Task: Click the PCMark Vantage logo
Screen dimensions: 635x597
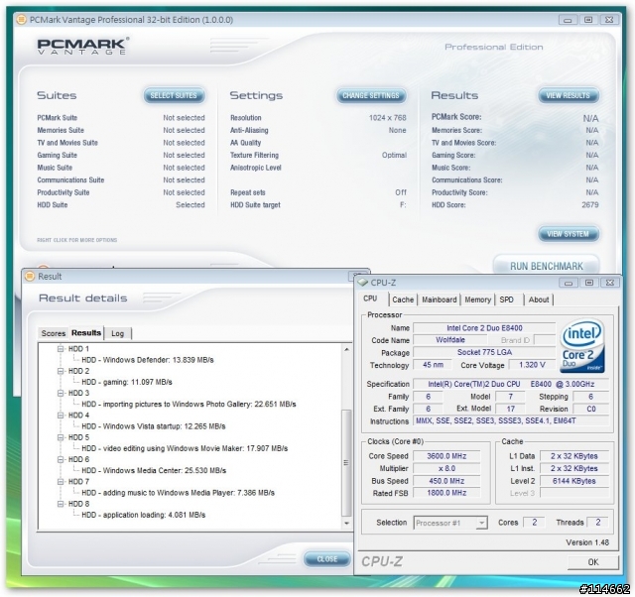Action: 83,47
